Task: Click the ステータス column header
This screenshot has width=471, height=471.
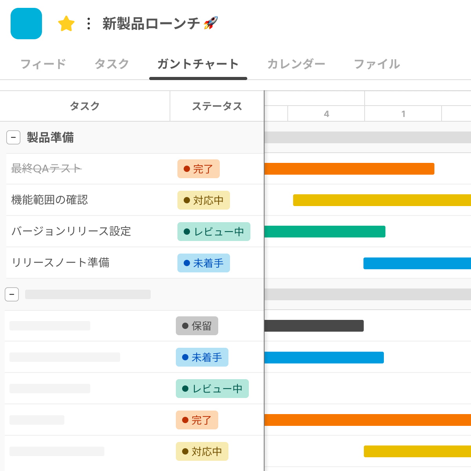Action: 217,106
